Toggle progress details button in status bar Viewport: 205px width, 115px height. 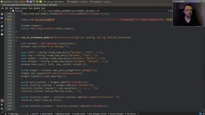[x=200, y=114]
